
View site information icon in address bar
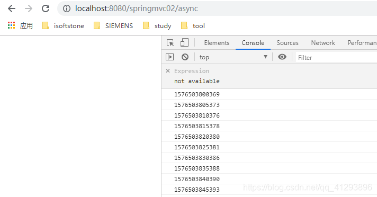tap(67, 8)
